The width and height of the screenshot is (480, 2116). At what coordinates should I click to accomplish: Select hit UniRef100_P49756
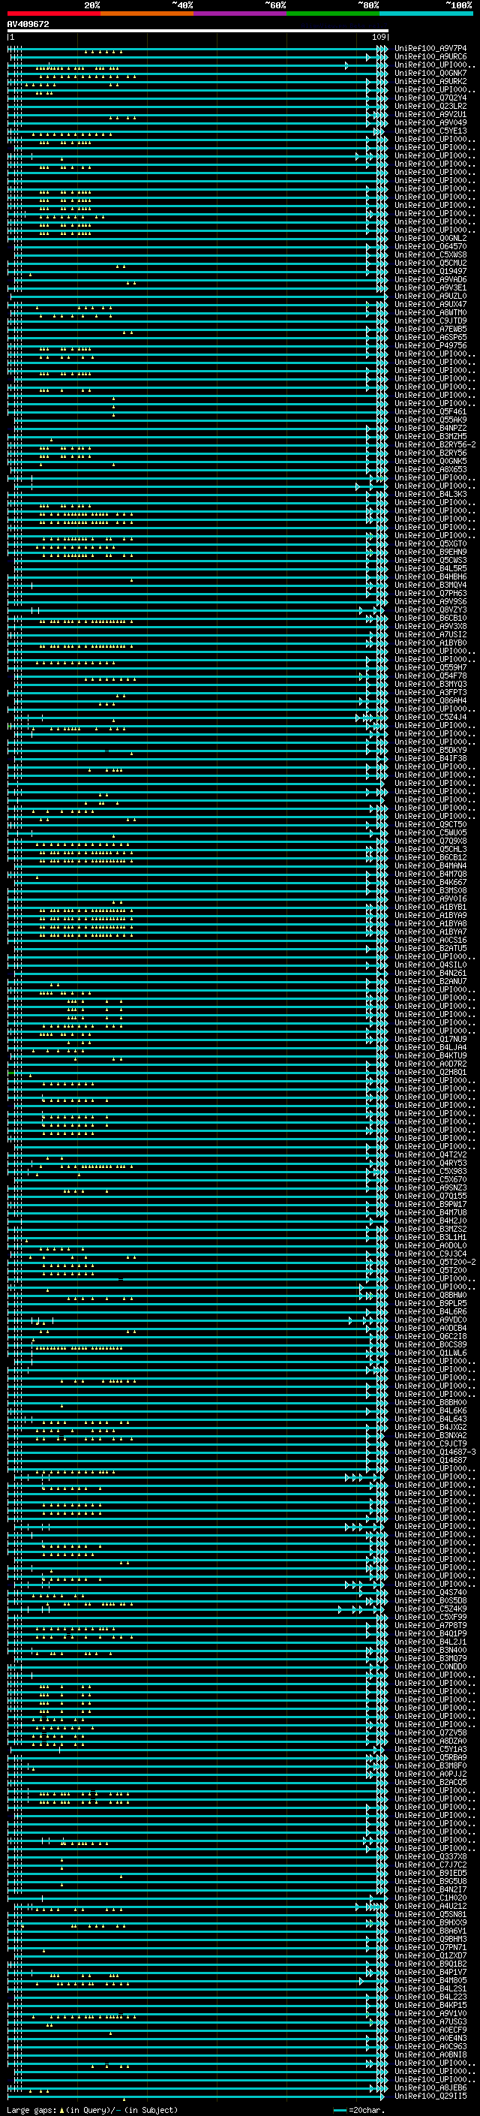(430, 346)
